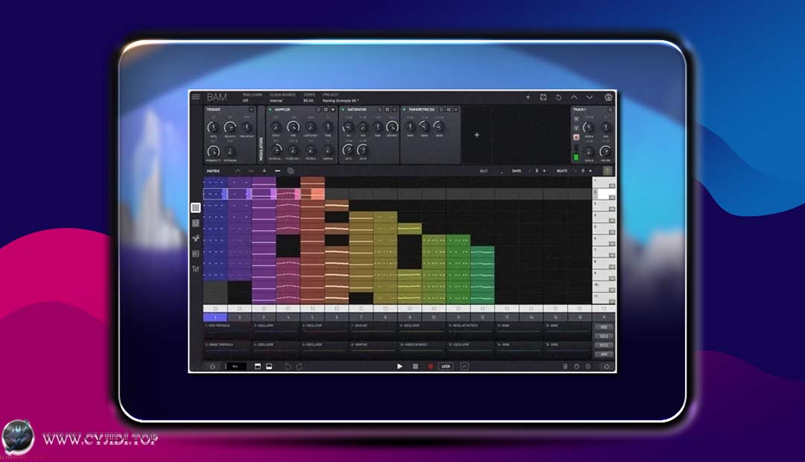Click the Track 1 panel corner icon
Image resolution: width=805 pixels, height=462 pixels.
pos(610,110)
